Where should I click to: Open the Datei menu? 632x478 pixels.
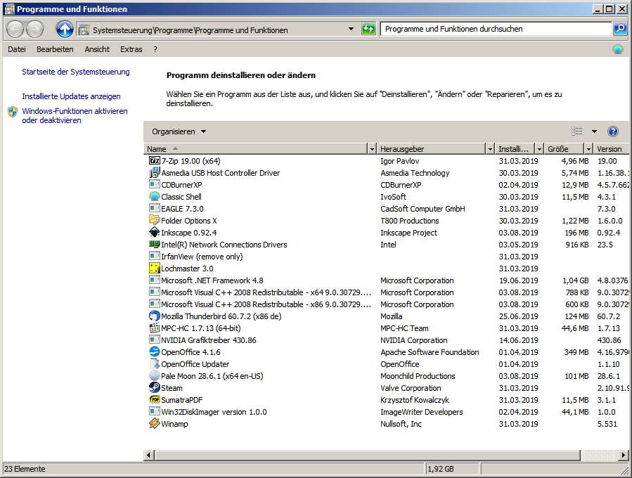(17, 49)
